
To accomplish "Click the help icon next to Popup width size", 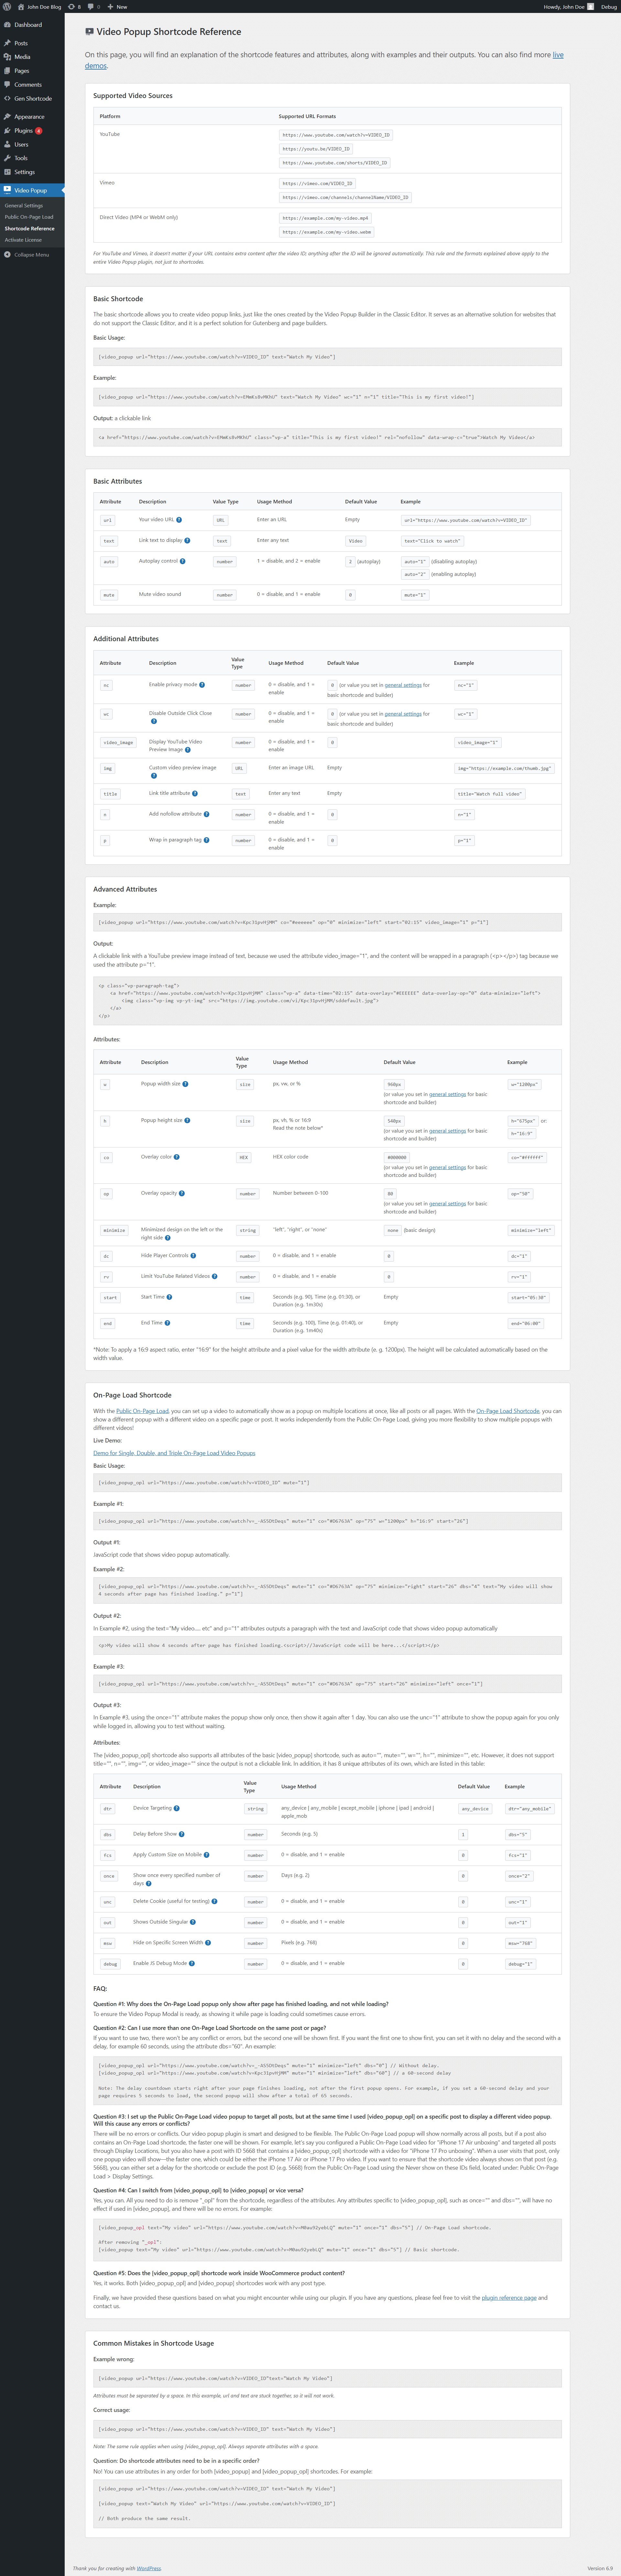I will tap(185, 1084).
